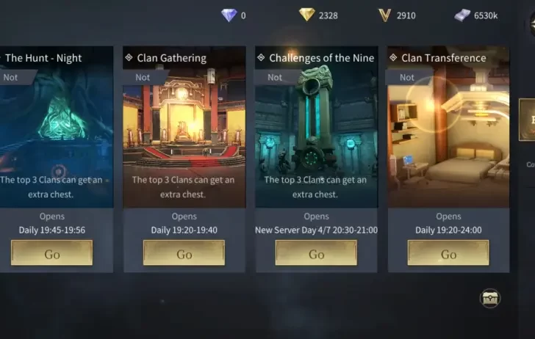The height and width of the screenshot is (339, 535).
Task: Select the Challenges of the Nine pillar image
Action: point(317,127)
